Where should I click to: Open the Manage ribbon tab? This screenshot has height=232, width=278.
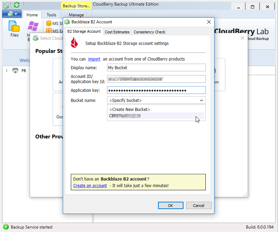tap(76, 15)
